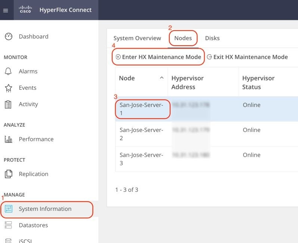This screenshot has width=298, height=243.
Task: Click the 1 - 3 of 3 pagination text
Action: click(127, 190)
